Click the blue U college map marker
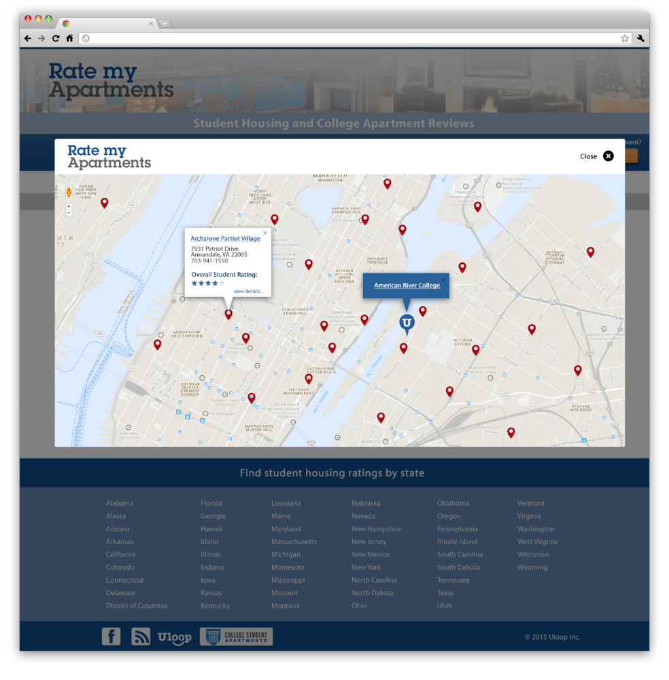This screenshot has width=669, height=680. [x=407, y=322]
